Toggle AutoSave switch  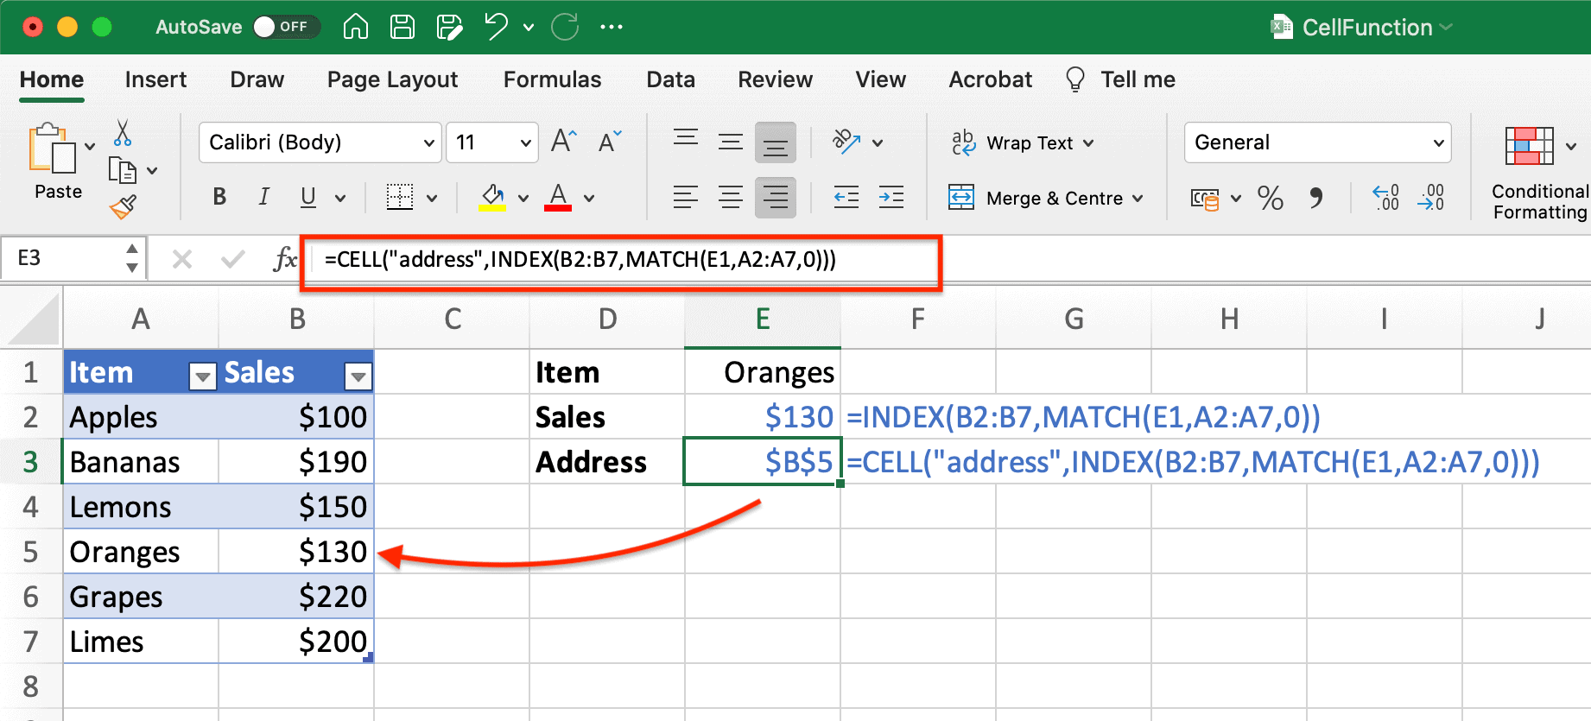[287, 27]
